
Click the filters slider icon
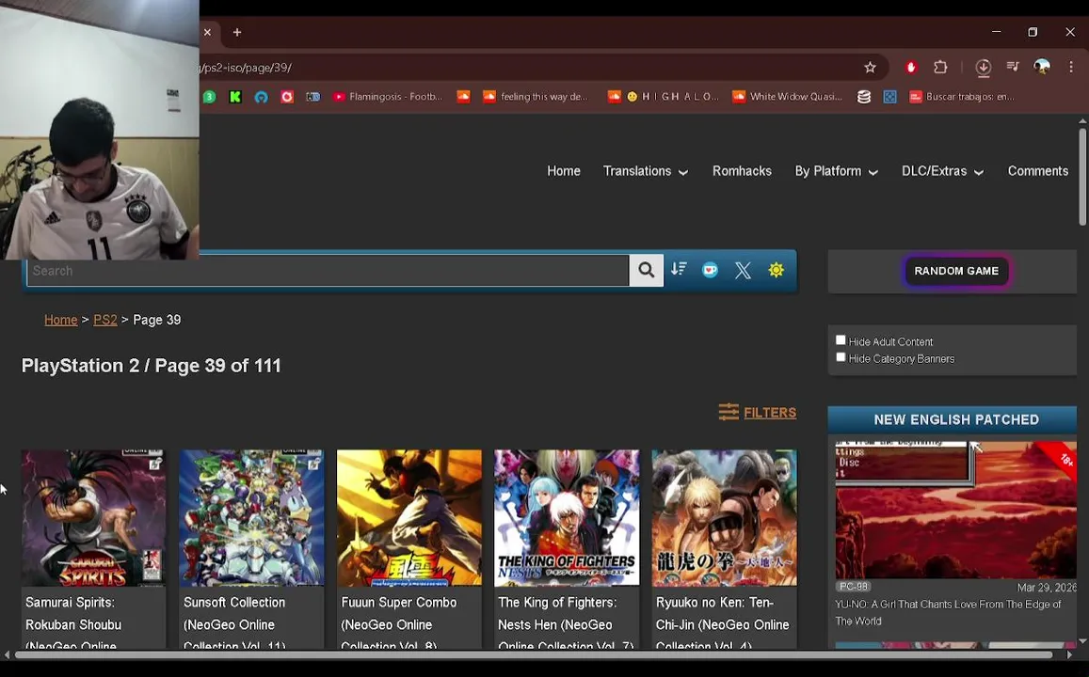coord(729,412)
